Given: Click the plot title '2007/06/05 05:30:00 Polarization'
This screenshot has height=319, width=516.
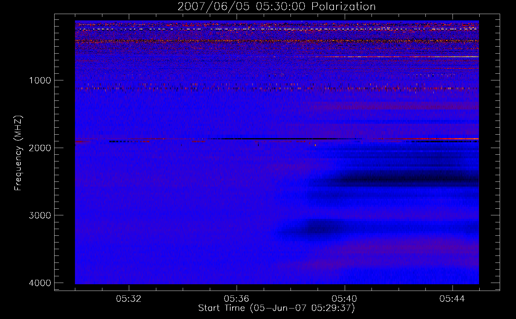Looking at the screenshot, I should tap(276, 6).
